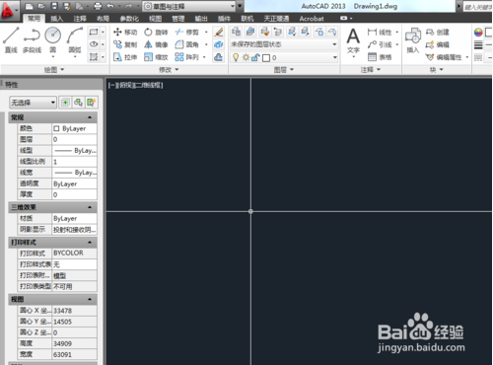493x365 pixels.
Task: Click the 线型比例 value field showing 1
Action: pyautogui.click(x=74, y=162)
